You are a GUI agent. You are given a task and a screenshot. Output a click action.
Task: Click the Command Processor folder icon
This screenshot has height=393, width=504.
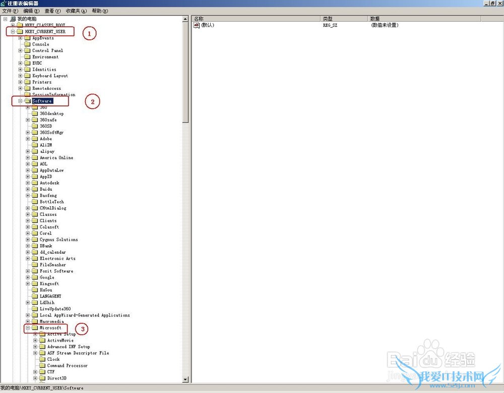[42, 366]
